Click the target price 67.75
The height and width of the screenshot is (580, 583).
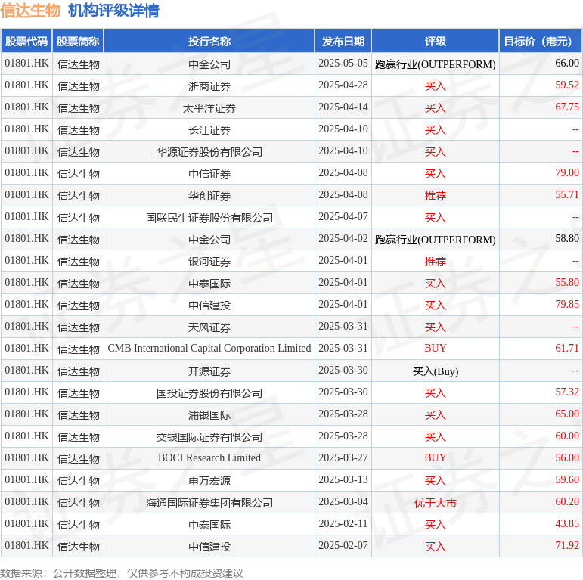pyautogui.click(x=567, y=107)
